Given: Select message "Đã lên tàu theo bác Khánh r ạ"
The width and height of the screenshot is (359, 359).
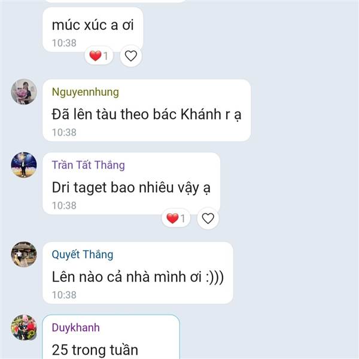Looking at the screenshot, I should pos(147,110).
